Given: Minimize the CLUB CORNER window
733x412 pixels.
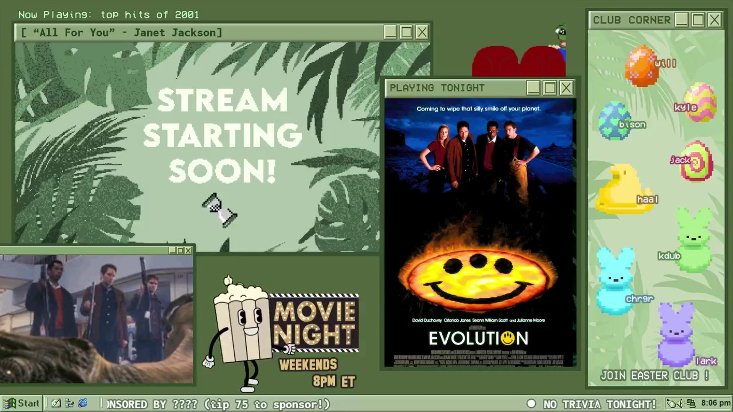Looking at the screenshot, I should pyautogui.click(x=682, y=19).
